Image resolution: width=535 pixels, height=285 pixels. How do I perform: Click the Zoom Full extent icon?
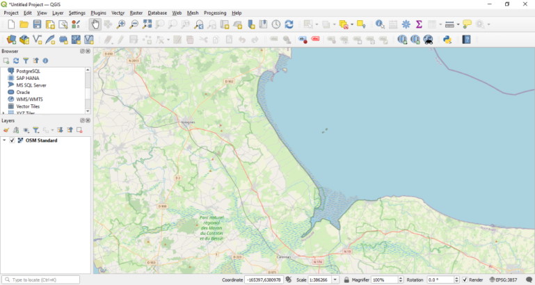147,24
